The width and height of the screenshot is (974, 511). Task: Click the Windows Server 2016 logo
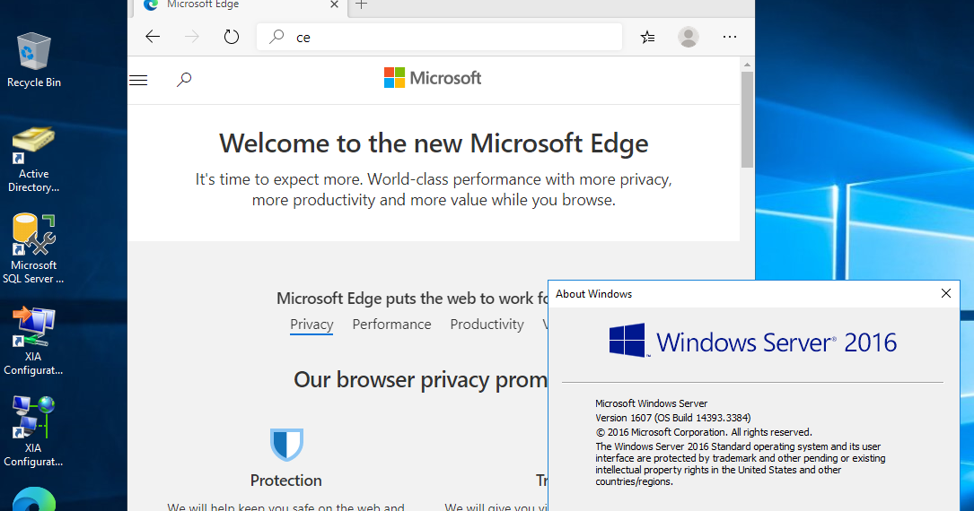(753, 341)
